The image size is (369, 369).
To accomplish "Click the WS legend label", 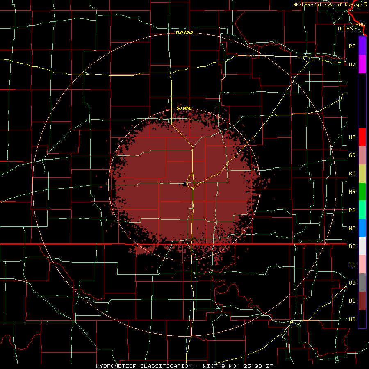I will [352, 228].
